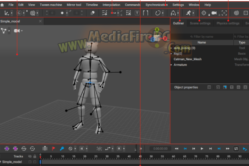Click frame 45 on the timeline ruler
The width and height of the screenshot is (249, 166).
pos(140,156)
